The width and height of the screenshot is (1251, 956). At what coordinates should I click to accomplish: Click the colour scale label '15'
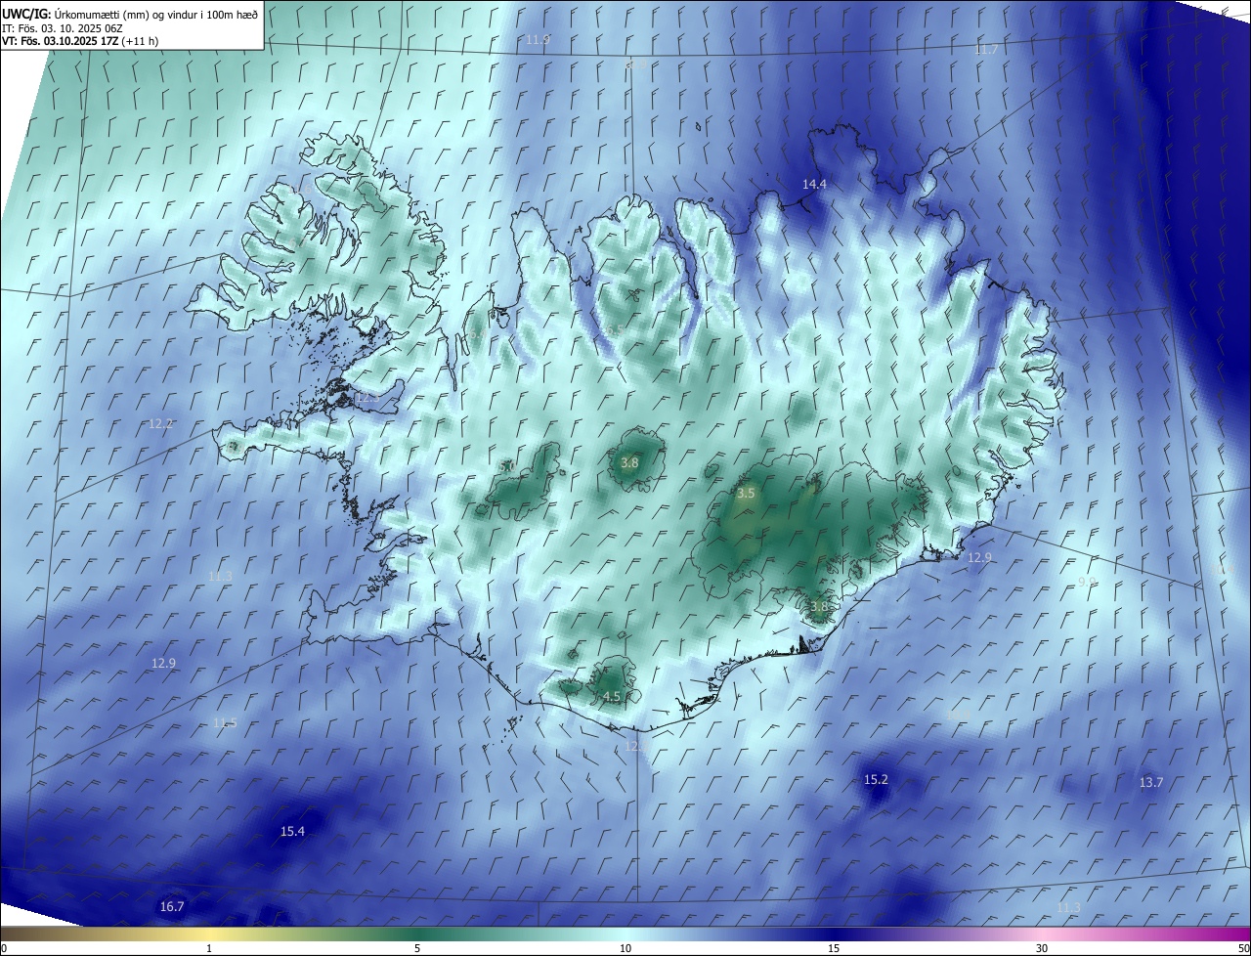tap(834, 949)
